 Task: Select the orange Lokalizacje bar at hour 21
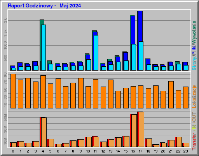171,95
